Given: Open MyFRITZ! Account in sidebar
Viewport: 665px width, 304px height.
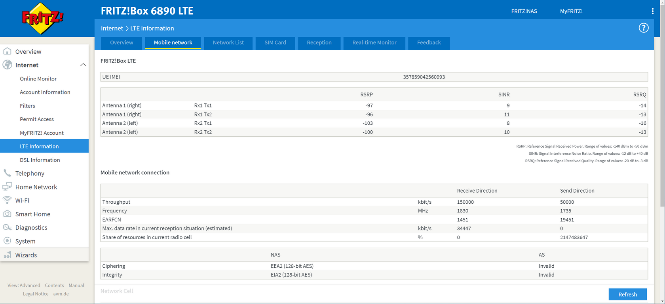Looking at the screenshot, I should [42, 133].
